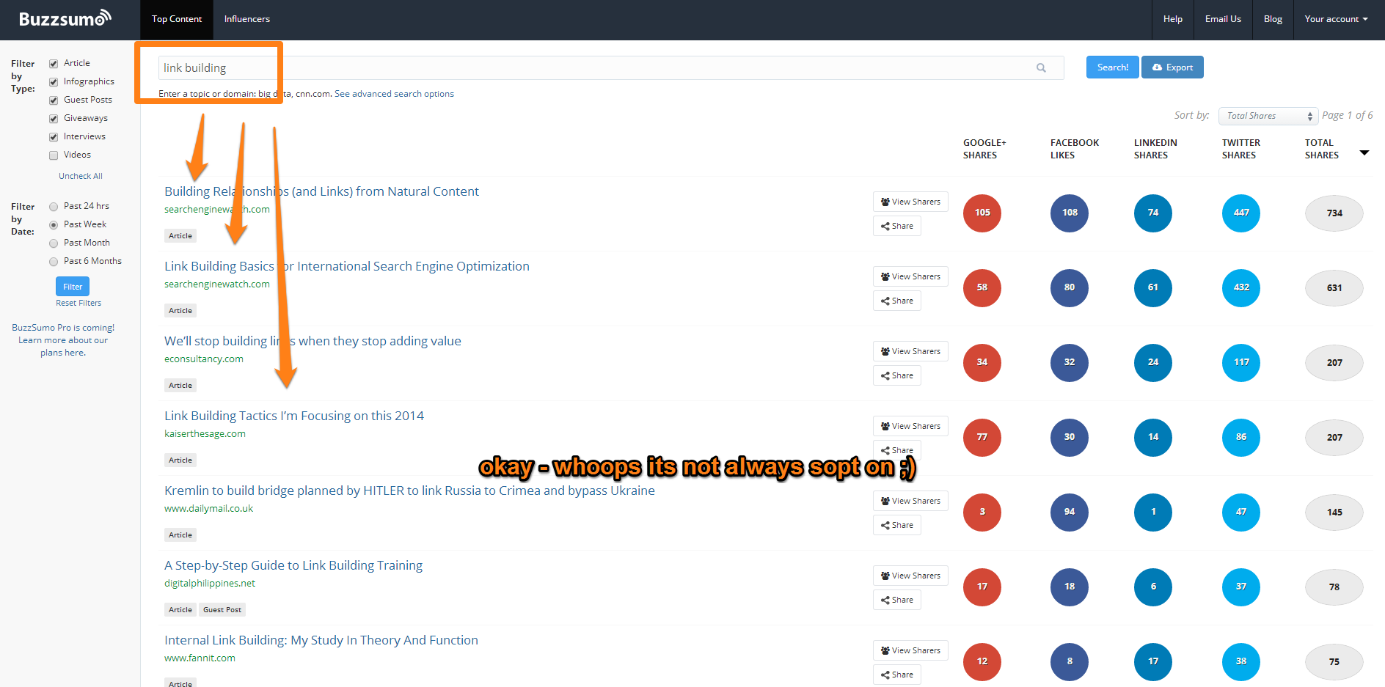Open the Blog menu item

(x=1273, y=19)
